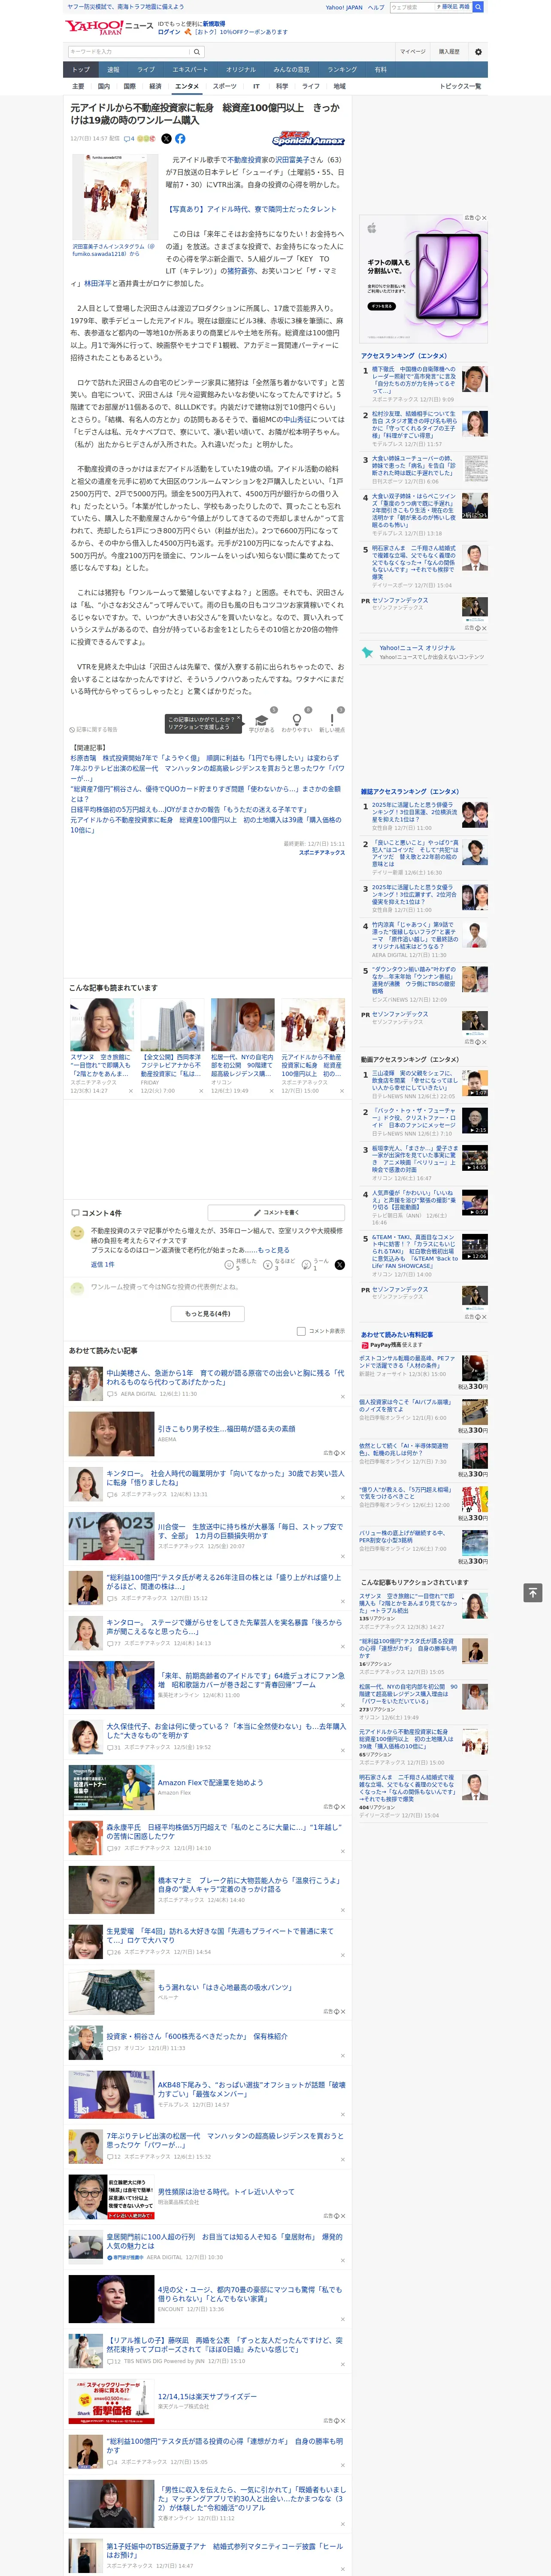This screenshot has width=551, height=2576.
Task: Select the 有料 navigation tab
Action: coord(380,70)
